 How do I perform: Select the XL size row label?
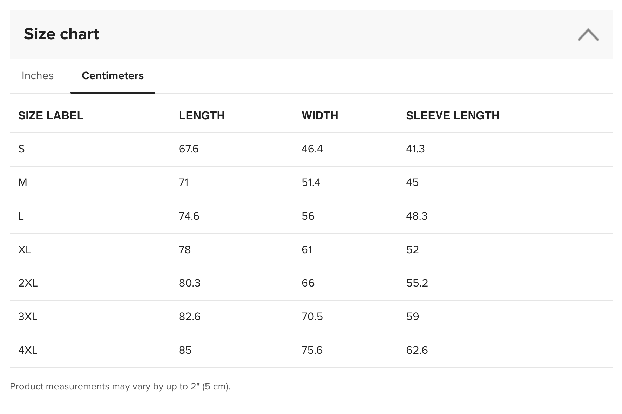click(x=25, y=250)
